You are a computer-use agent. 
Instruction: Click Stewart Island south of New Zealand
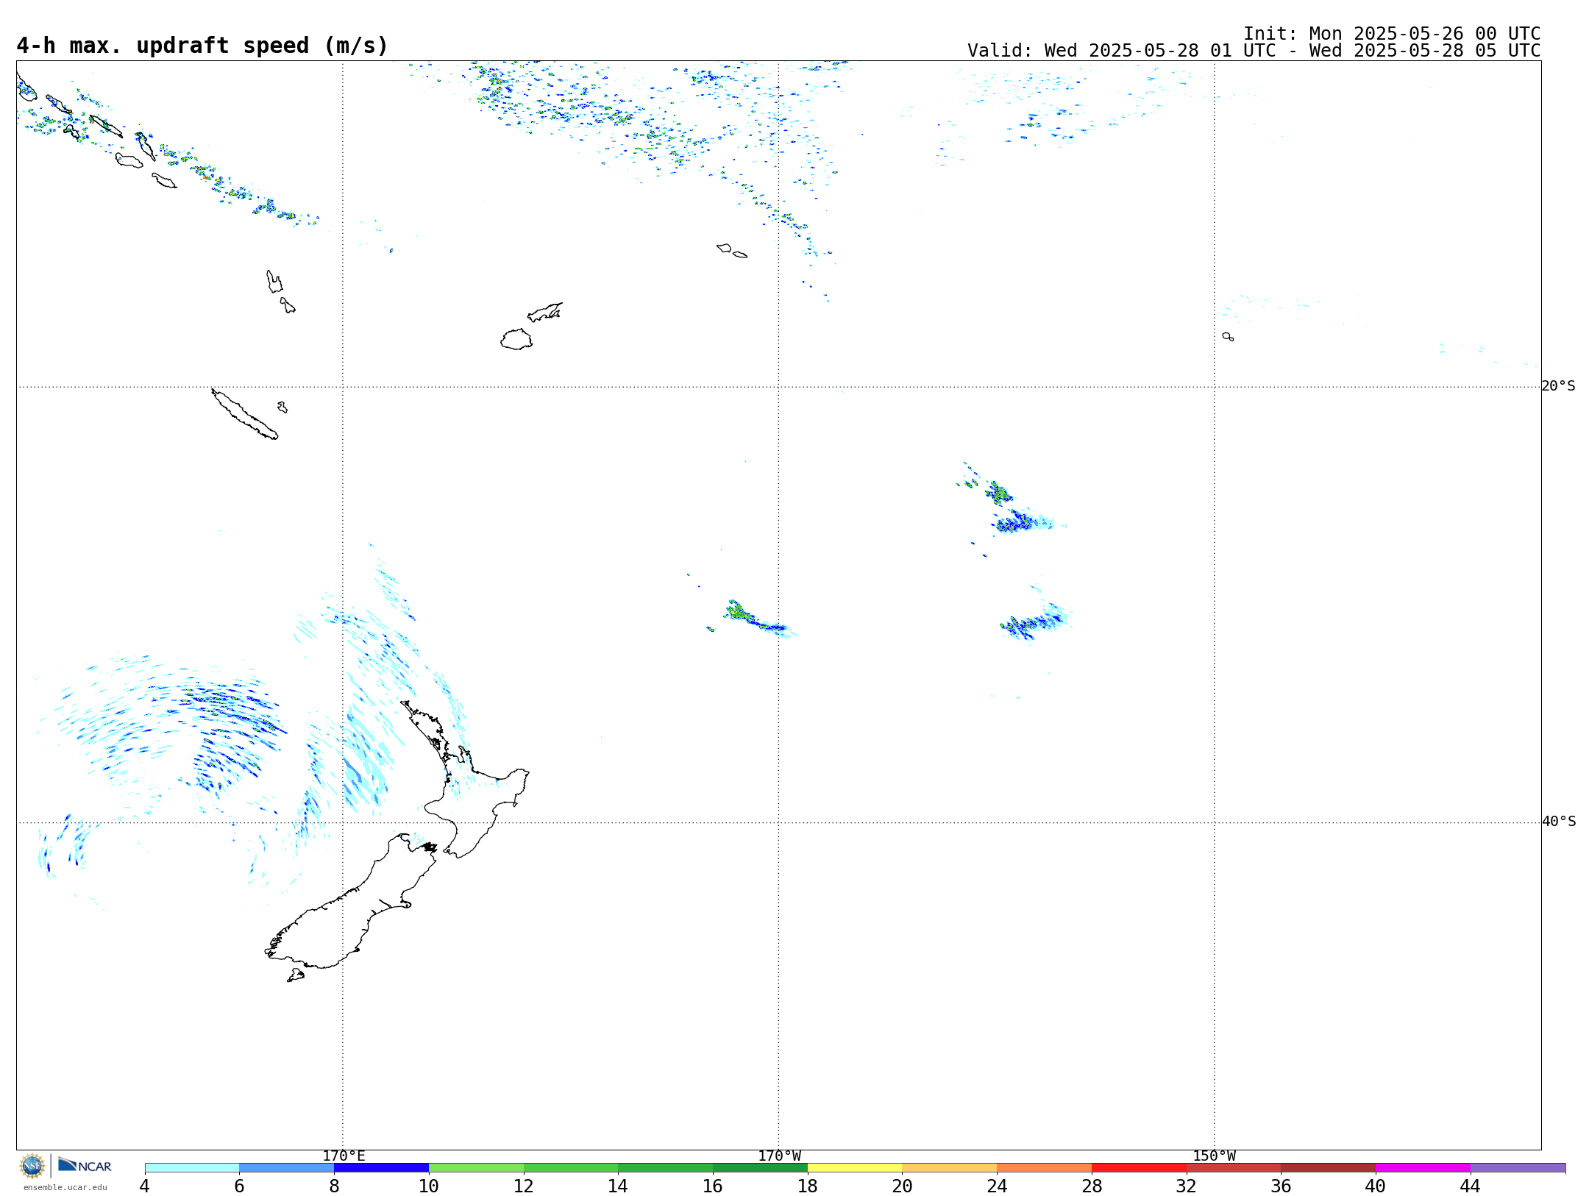(x=296, y=975)
